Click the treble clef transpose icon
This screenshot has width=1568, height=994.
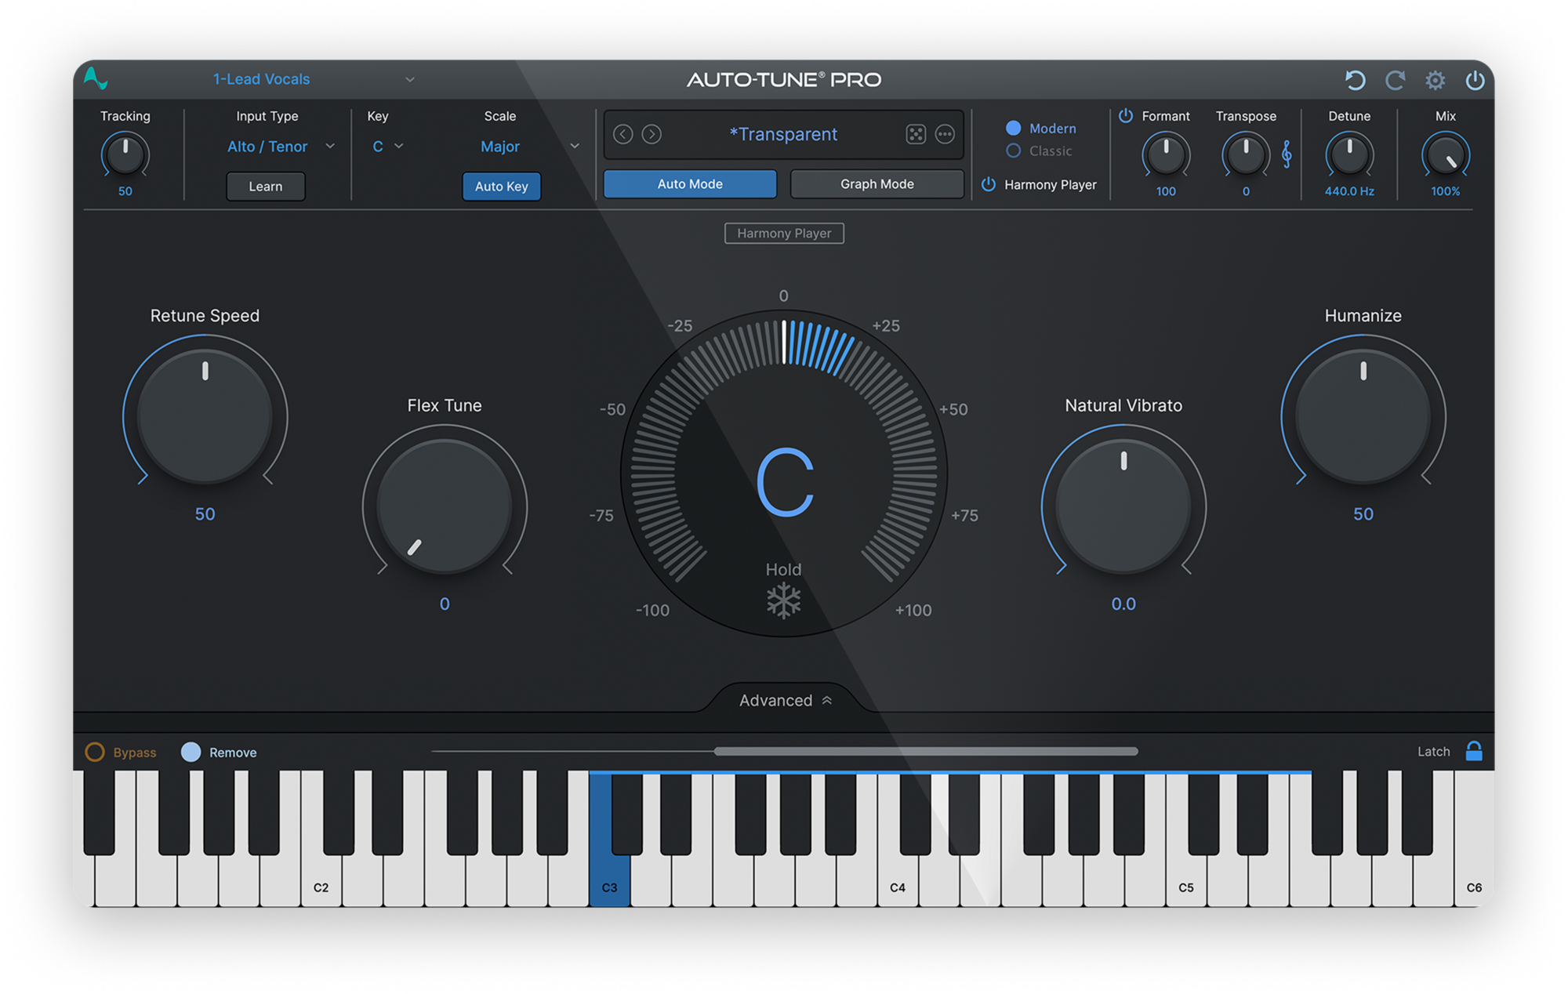point(1287,154)
